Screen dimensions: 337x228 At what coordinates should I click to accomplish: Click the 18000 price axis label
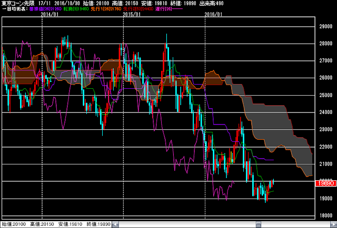pos(326,215)
